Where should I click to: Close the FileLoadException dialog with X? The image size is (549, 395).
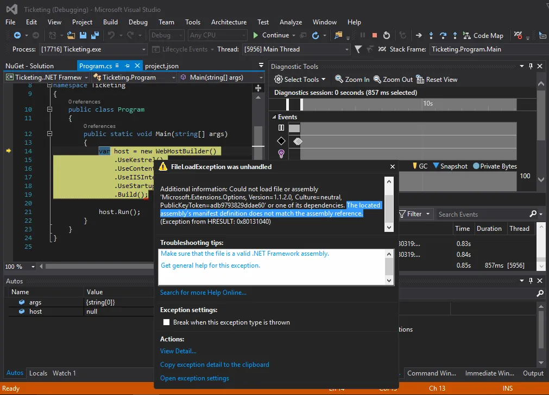pyautogui.click(x=393, y=167)
